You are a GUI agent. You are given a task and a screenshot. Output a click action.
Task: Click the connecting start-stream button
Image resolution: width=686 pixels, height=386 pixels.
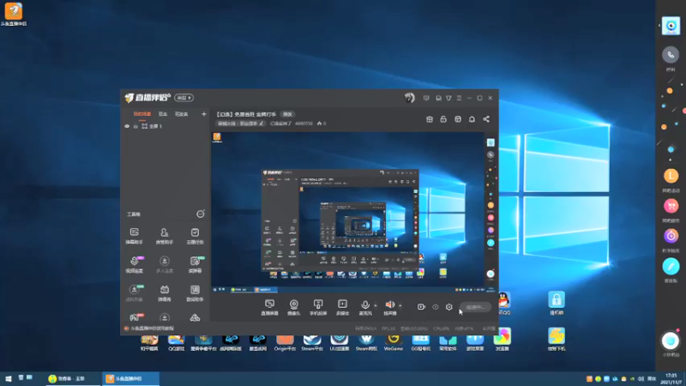tap(475, 307)
